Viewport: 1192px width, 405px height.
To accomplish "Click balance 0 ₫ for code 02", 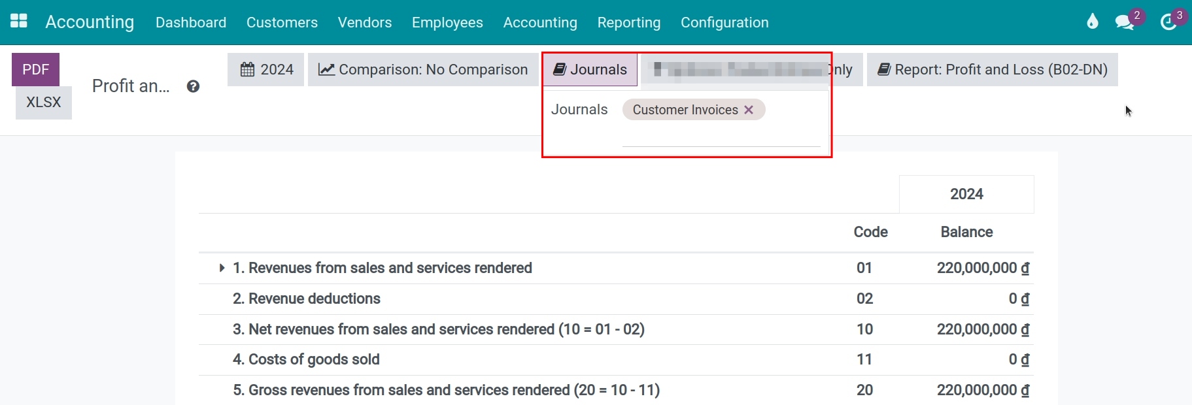I will coord(1019,299).
